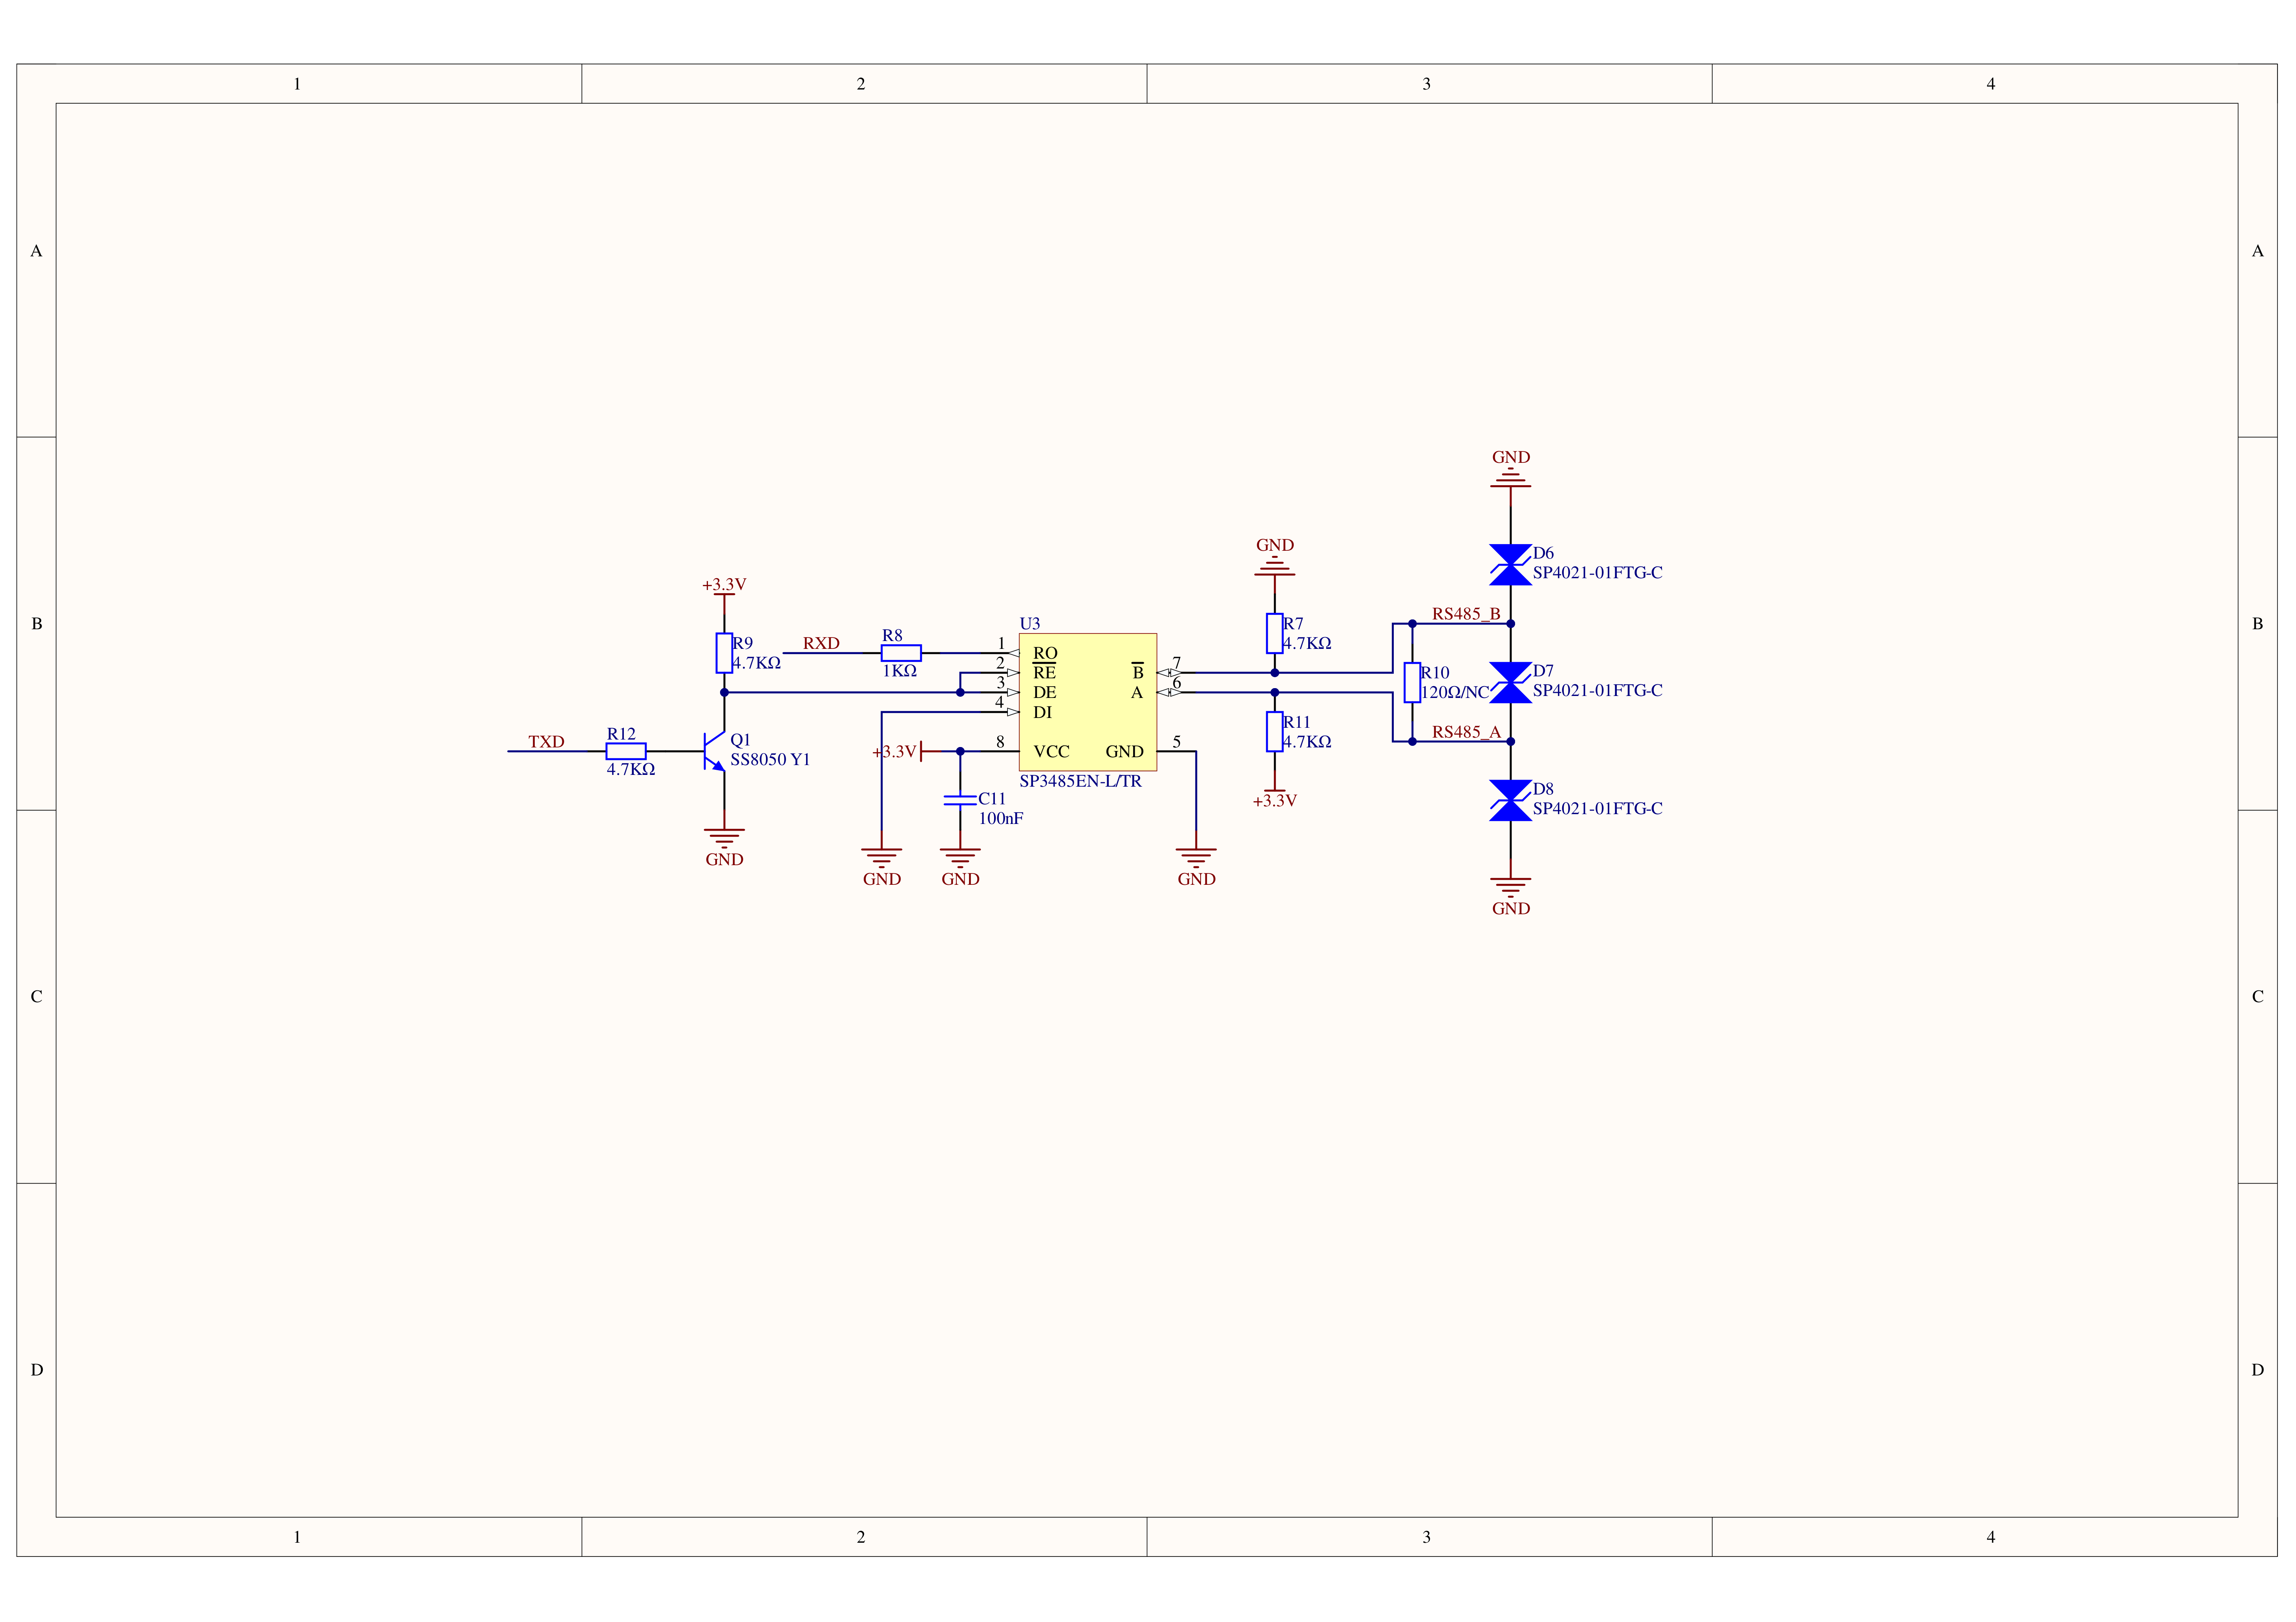Click the U3 SP3485EN chip body
Image resolution: width=2296 pixels, height=1622 pixels.
click(x=1087, y=702)
